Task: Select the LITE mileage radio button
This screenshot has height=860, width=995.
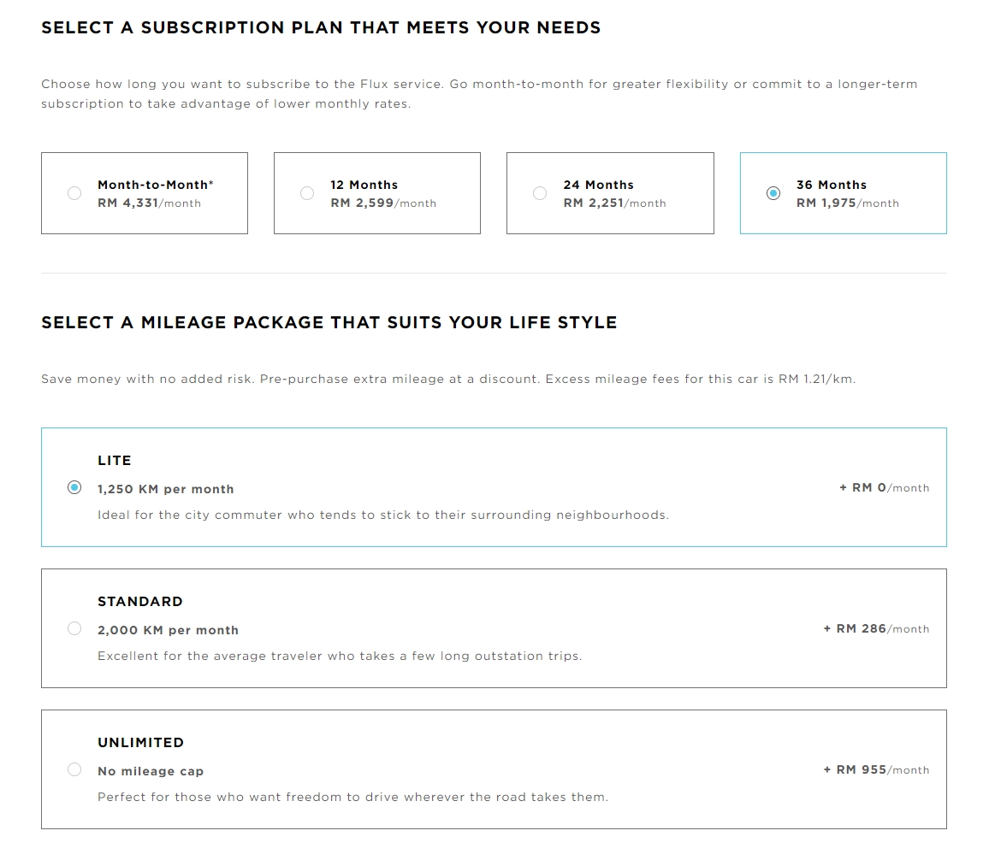Action: coord(74,487)
